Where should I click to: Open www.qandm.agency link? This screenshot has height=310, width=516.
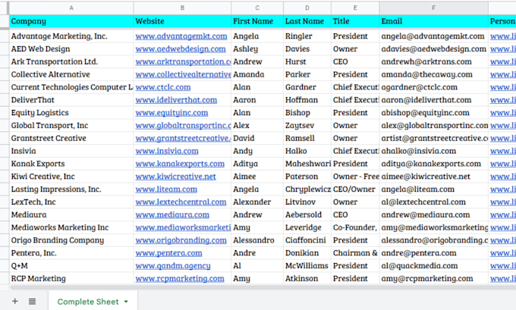click(173, 265)
